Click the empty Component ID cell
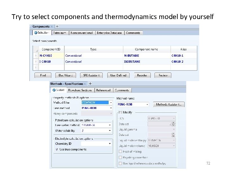Image resolution: width=228 pixels, height=171 pixels. tap(51, 67)
